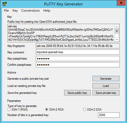The height and width of the screenshot is (123, 127).
Task: Click the number of bits field
Action: click(x=109, y=115)
